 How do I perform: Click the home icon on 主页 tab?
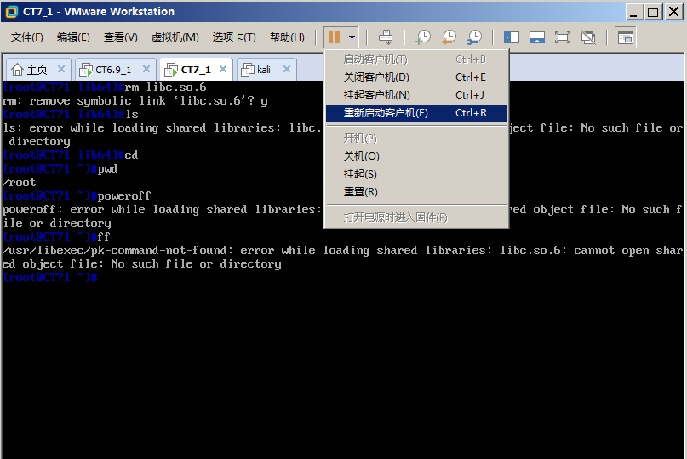tap(17, 69)
